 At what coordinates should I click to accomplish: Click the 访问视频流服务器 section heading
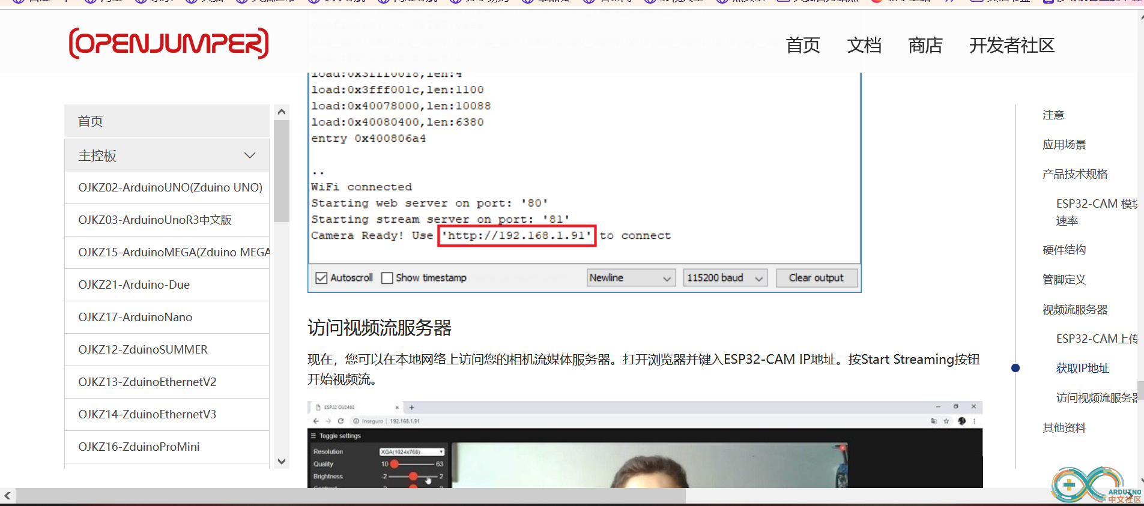click(380, 328)
